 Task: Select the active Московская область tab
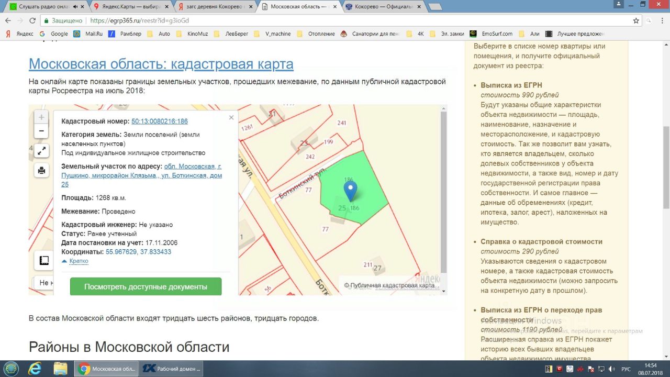(x=299, y=6)
